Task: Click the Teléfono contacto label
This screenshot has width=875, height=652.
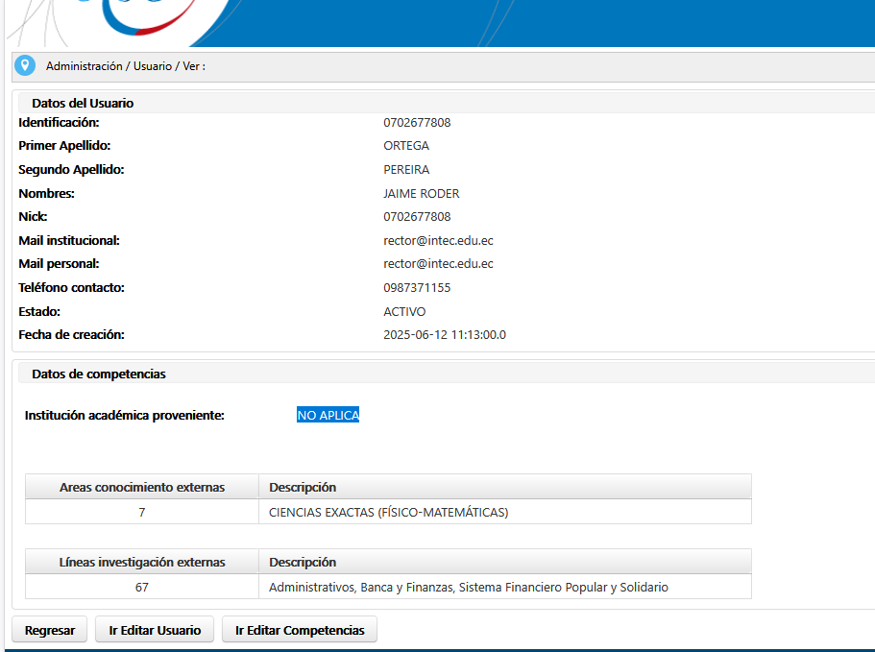Action: (x=71, y=288)
